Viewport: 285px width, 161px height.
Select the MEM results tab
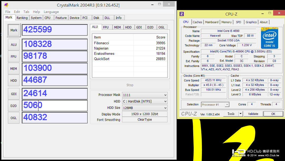117,27
